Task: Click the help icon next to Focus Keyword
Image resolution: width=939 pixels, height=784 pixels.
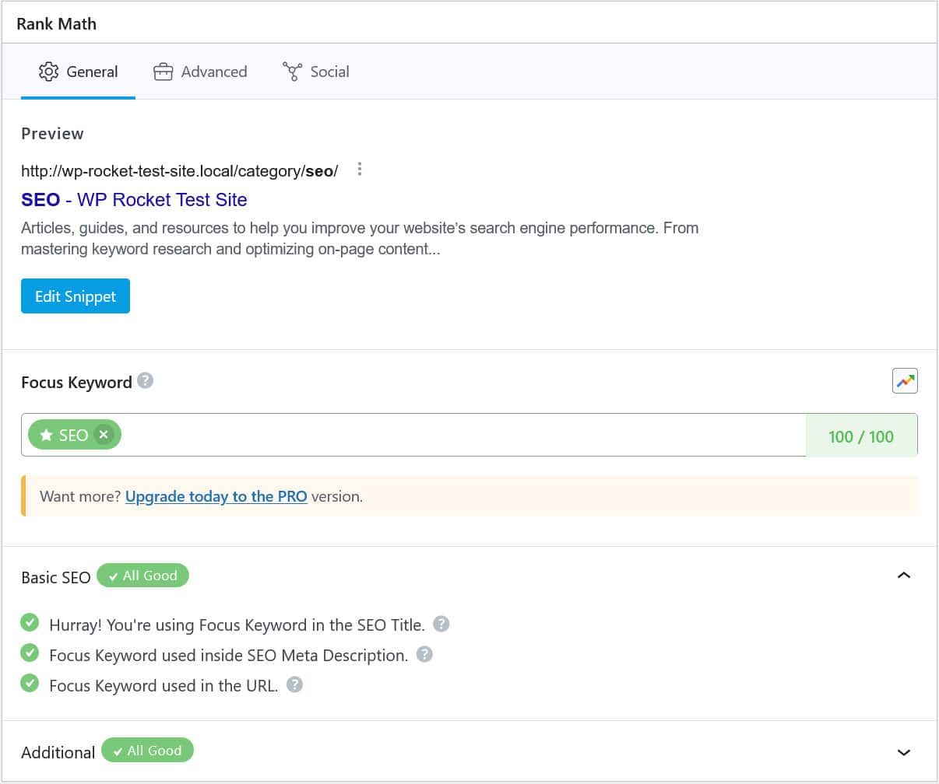Action: point(144,380)
